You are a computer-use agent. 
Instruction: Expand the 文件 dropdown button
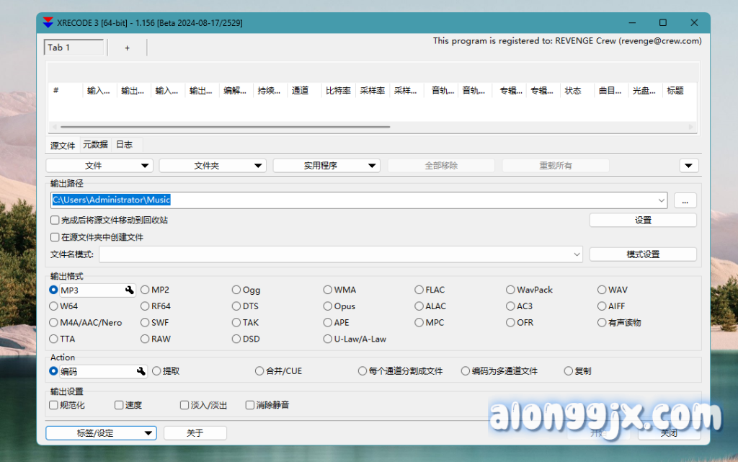[99, 166]
